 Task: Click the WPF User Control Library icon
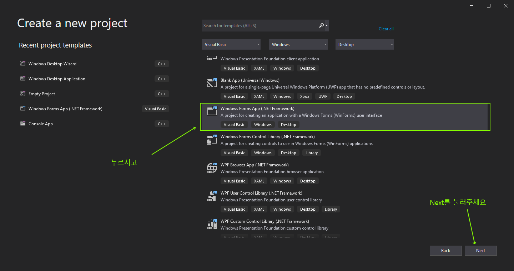212,196
